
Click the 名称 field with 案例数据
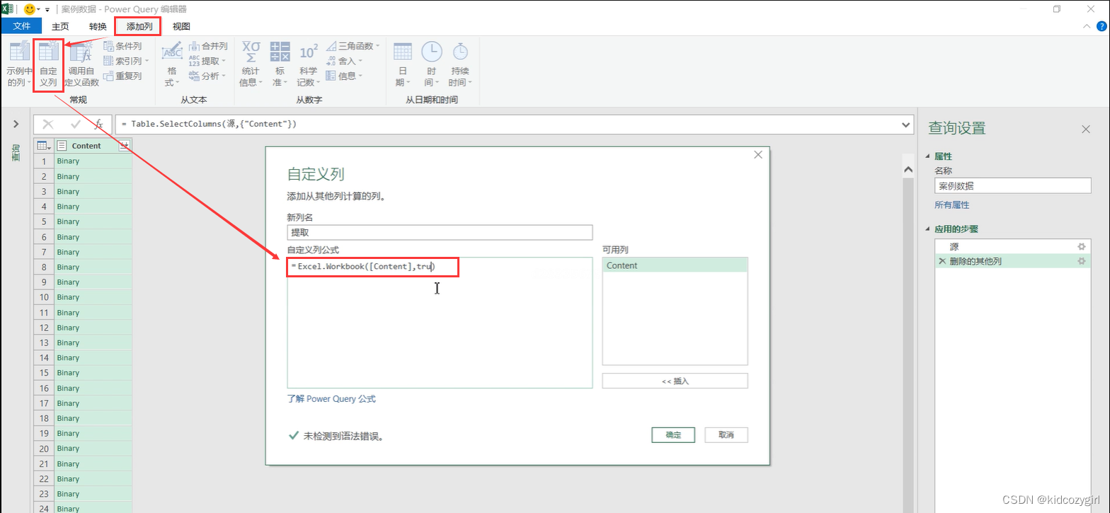(1012, 185)
